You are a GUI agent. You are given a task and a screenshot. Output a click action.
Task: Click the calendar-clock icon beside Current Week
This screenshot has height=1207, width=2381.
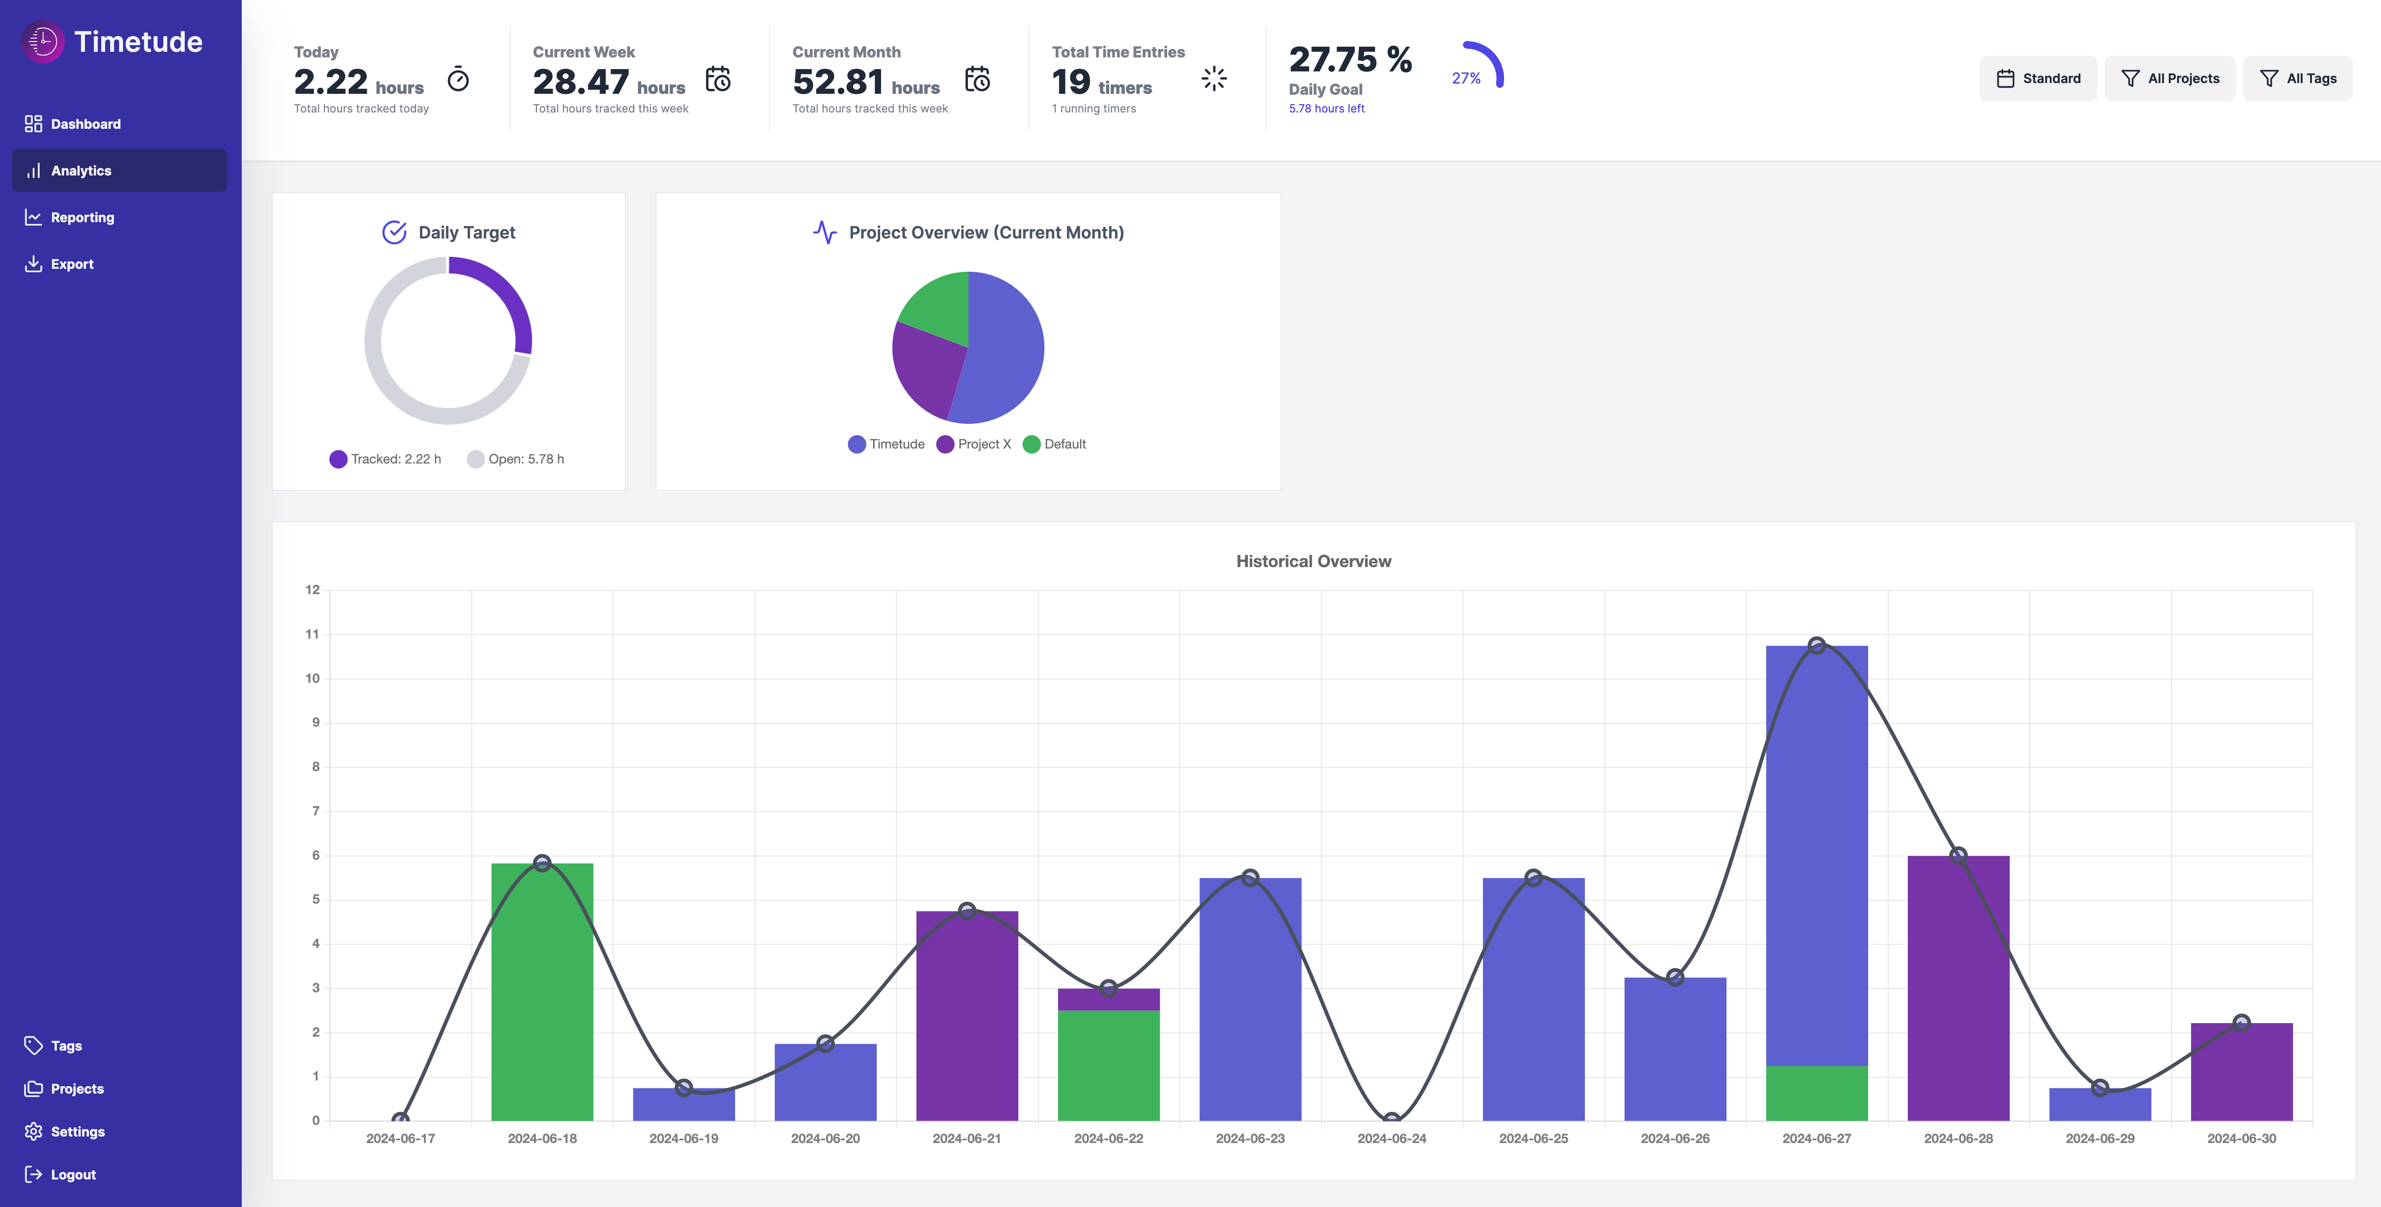pos(718,79)
